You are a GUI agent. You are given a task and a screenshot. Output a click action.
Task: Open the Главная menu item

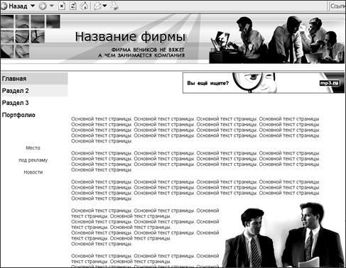click(x=34, y=79)
